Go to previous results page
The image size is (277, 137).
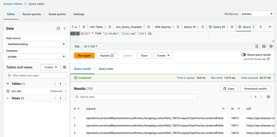point(250,97)
